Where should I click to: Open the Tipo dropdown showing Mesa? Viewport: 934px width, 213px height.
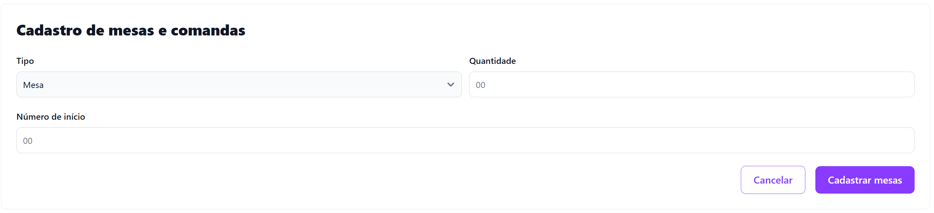point(239,85)
